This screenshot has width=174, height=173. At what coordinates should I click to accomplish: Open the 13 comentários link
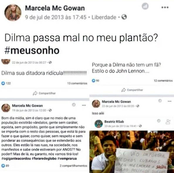[x=77, y=83]
